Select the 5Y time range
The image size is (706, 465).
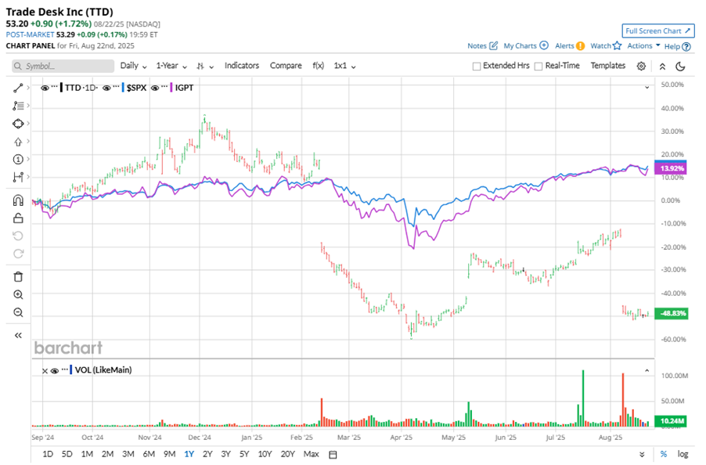coord(244,454)
